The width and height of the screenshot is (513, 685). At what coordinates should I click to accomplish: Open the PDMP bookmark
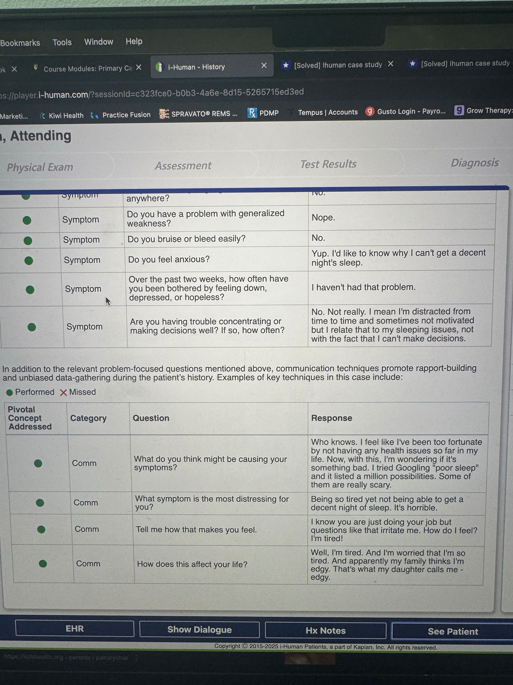[263, 113]
